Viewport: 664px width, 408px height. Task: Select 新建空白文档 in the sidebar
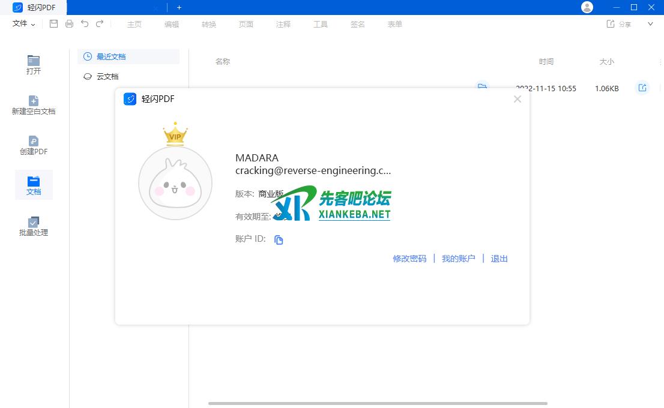[34, 105]
